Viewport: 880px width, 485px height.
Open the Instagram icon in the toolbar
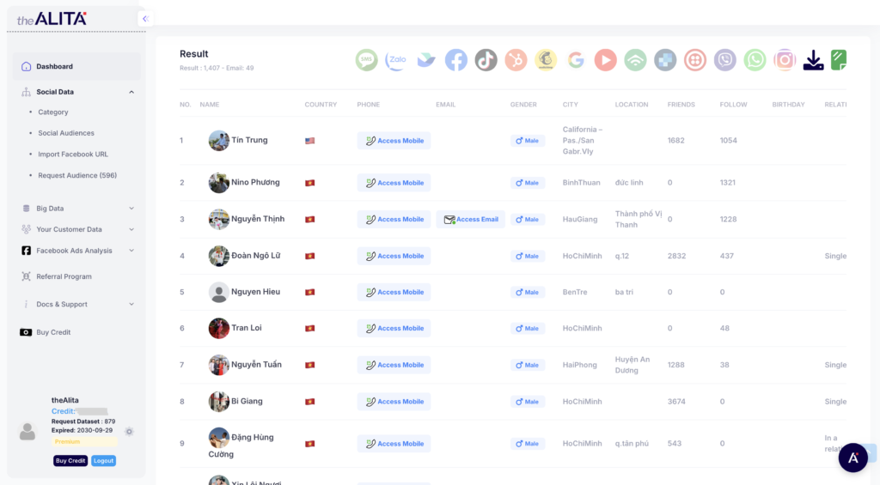click(x=785, y=59)
